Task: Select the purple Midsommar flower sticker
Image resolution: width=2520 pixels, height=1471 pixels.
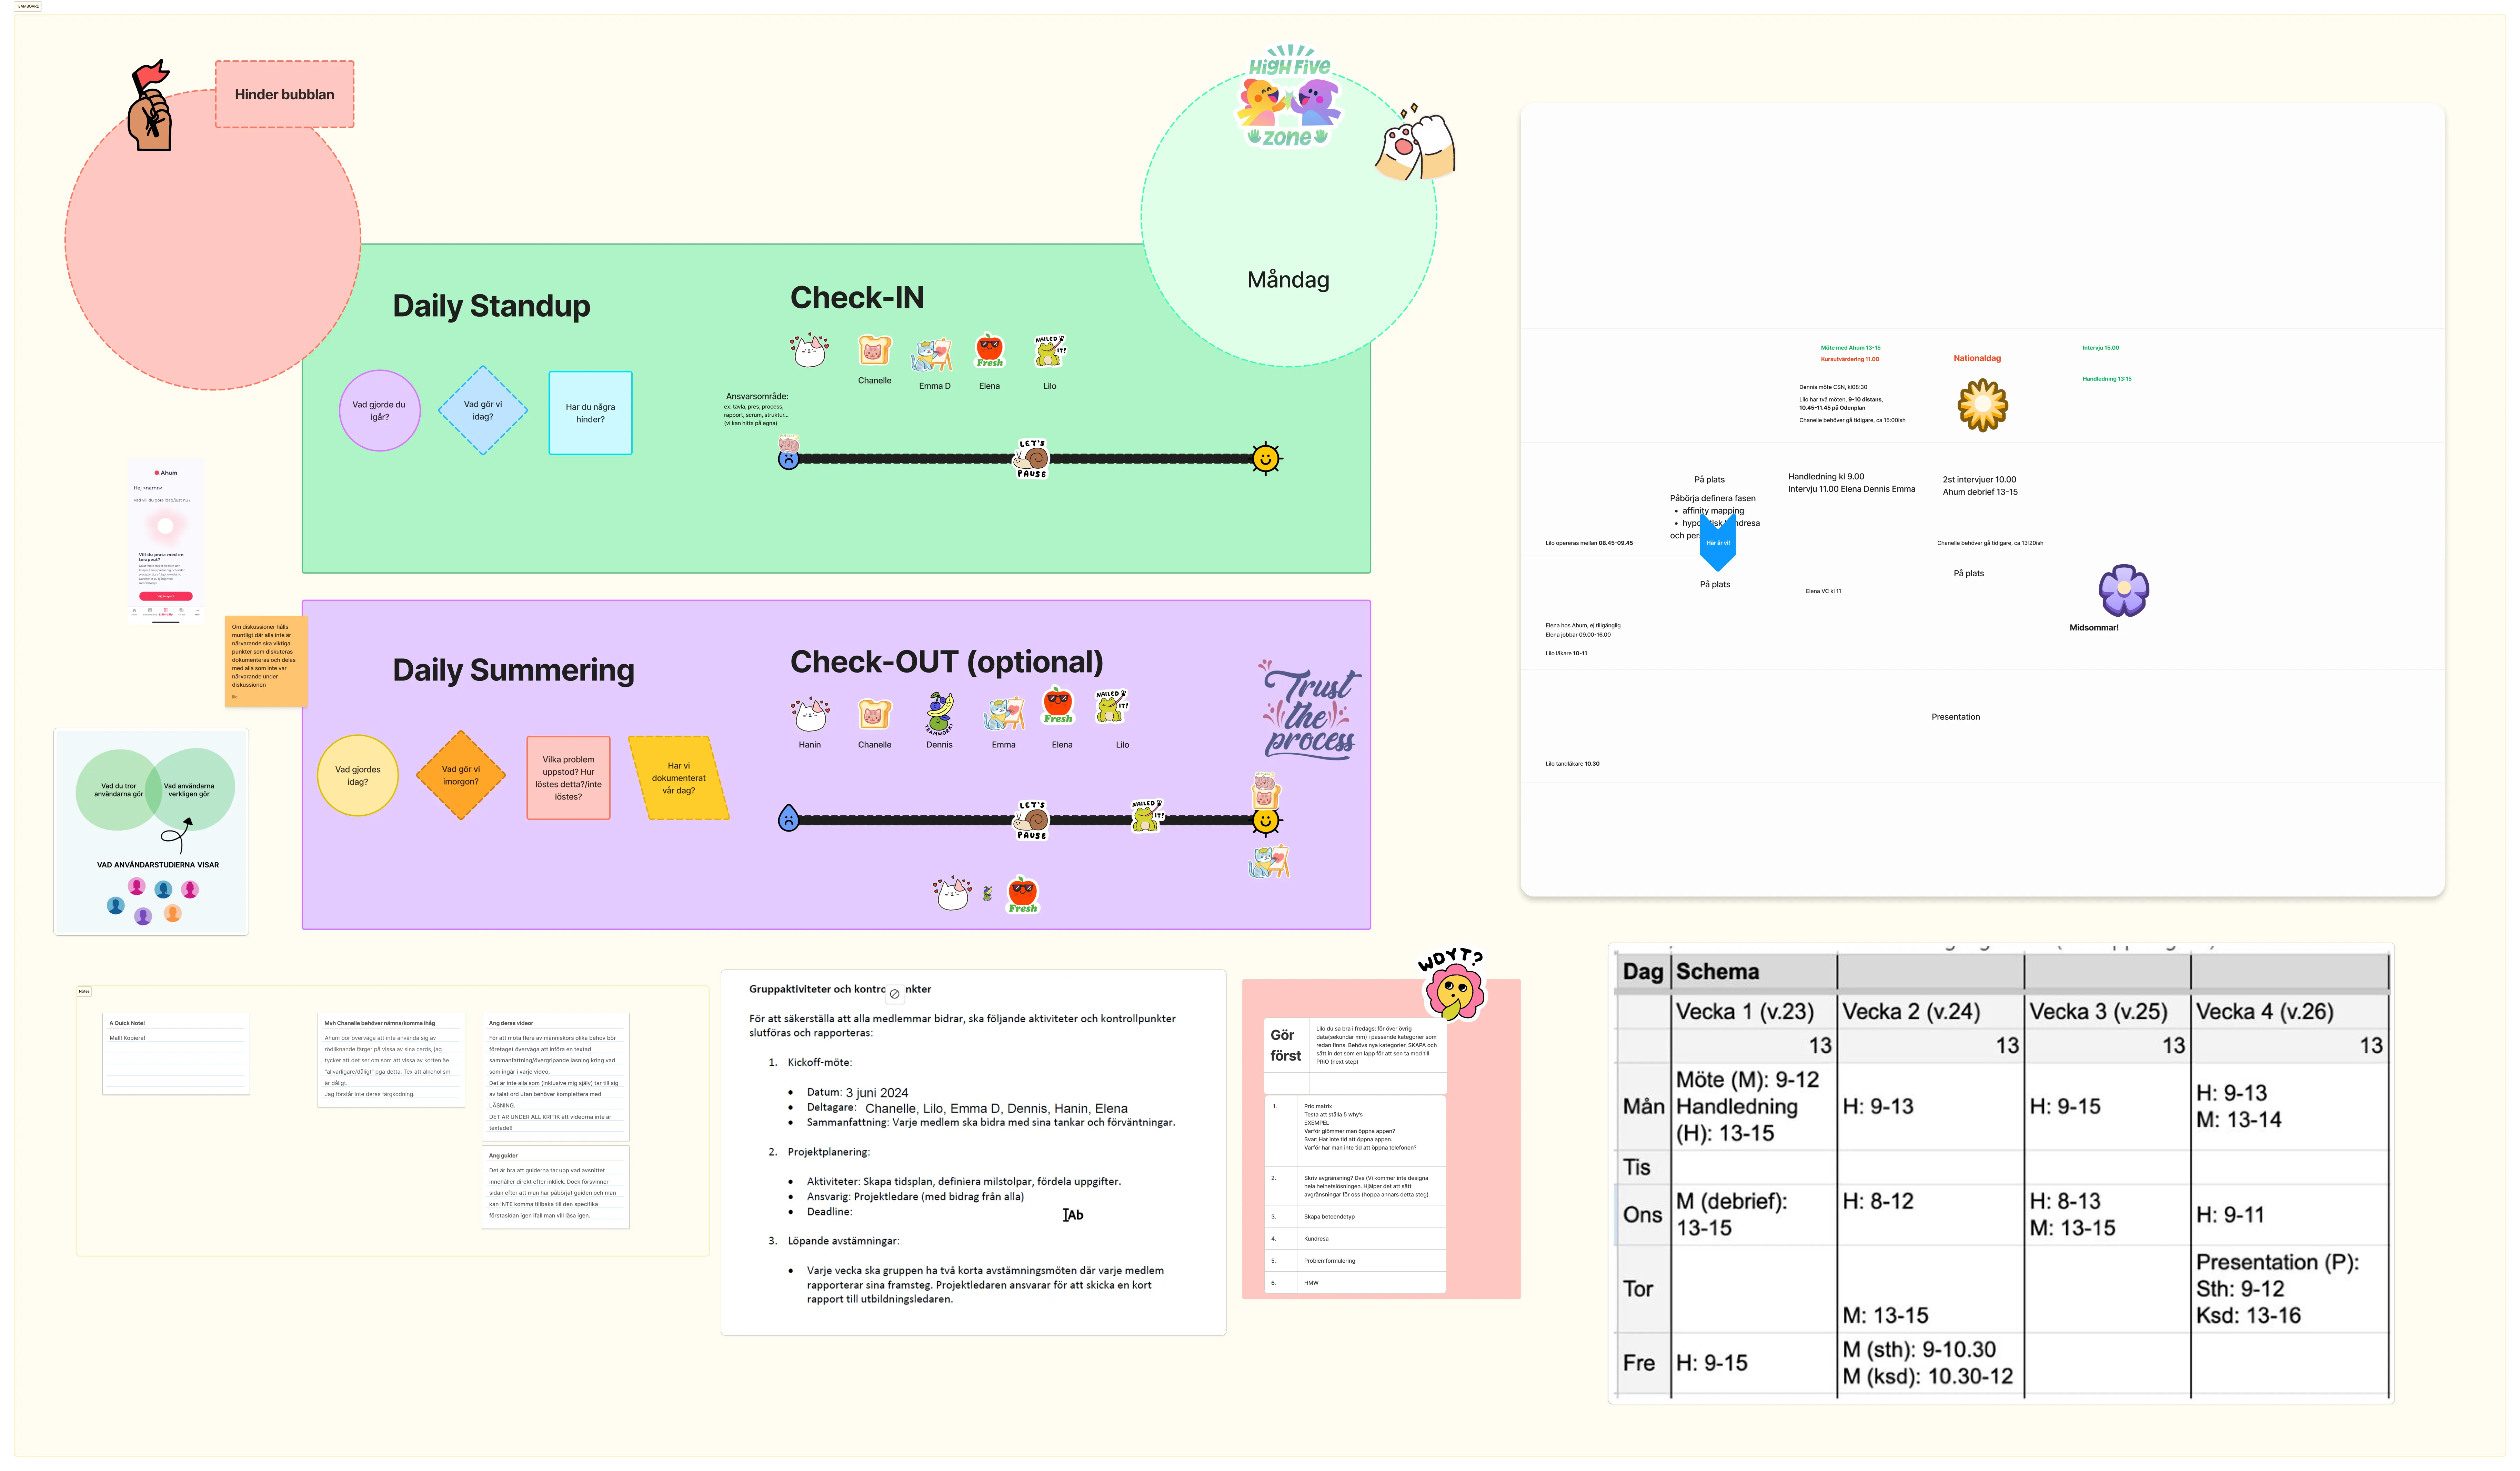Action: coord(2123,590)
